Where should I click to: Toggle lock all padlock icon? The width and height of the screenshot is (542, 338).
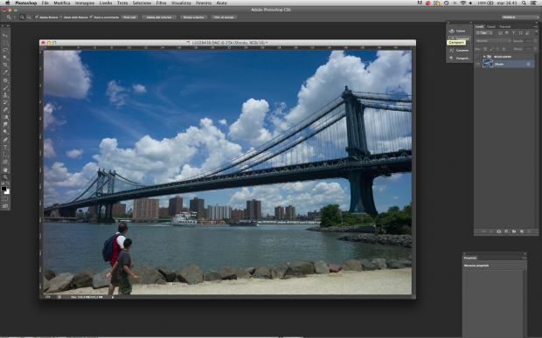[504, 49]
